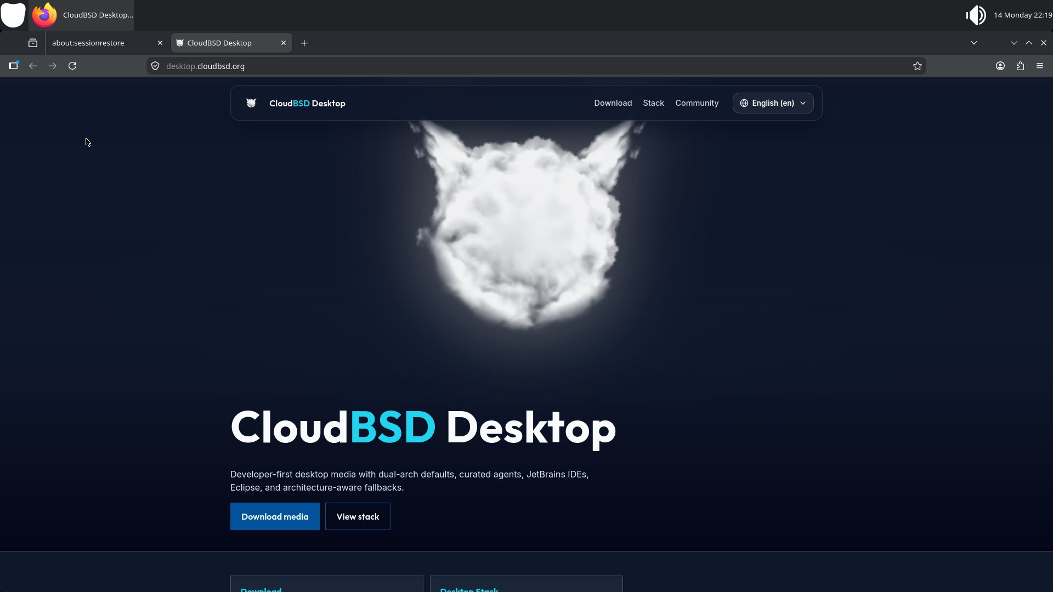Open the Firefox account icon
The image size is (1053, 592).
[1000, 66]
